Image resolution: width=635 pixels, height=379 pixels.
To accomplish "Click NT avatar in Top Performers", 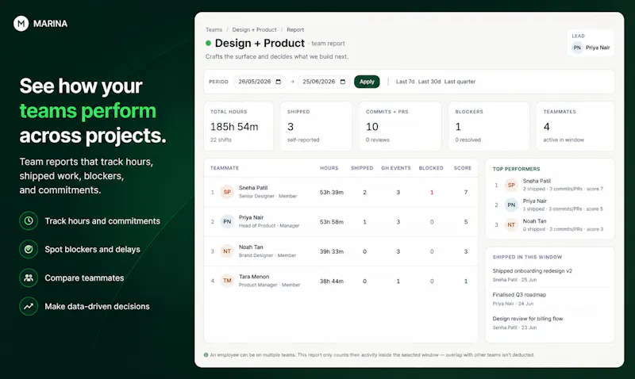I will 511,225.
